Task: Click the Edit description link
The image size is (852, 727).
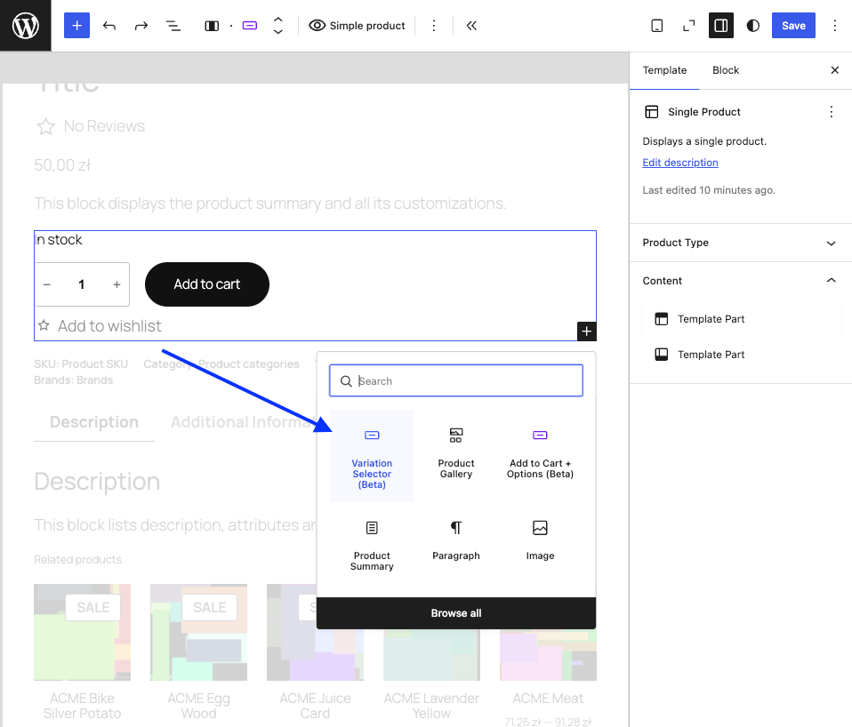Action: 680,163
